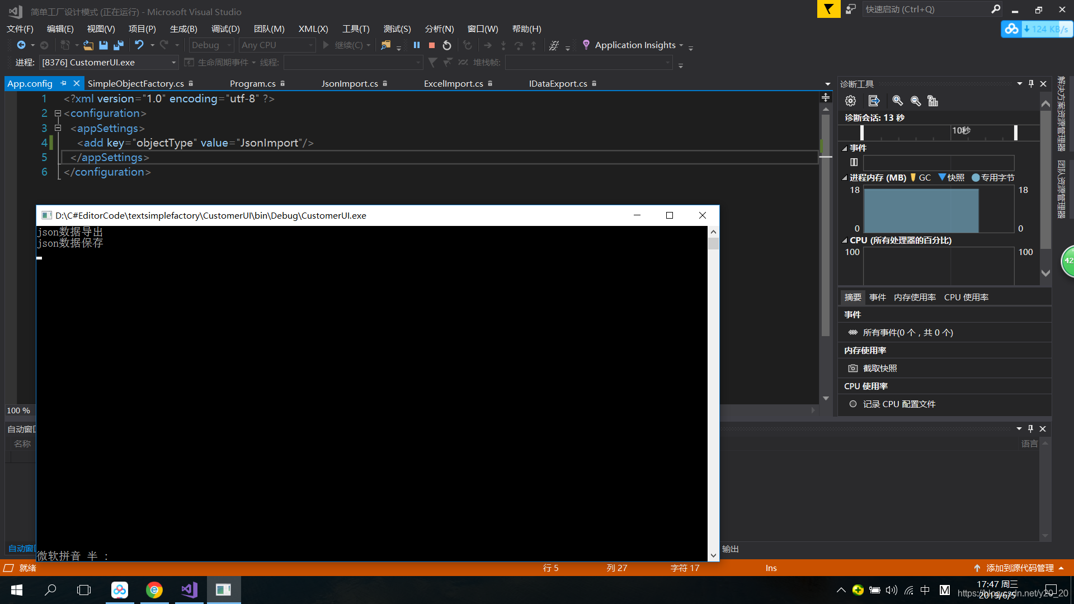The height and width of the screenshot is (604, 1074).
Task: Open Windows Start menu
Action: click(x=17, y=589)
